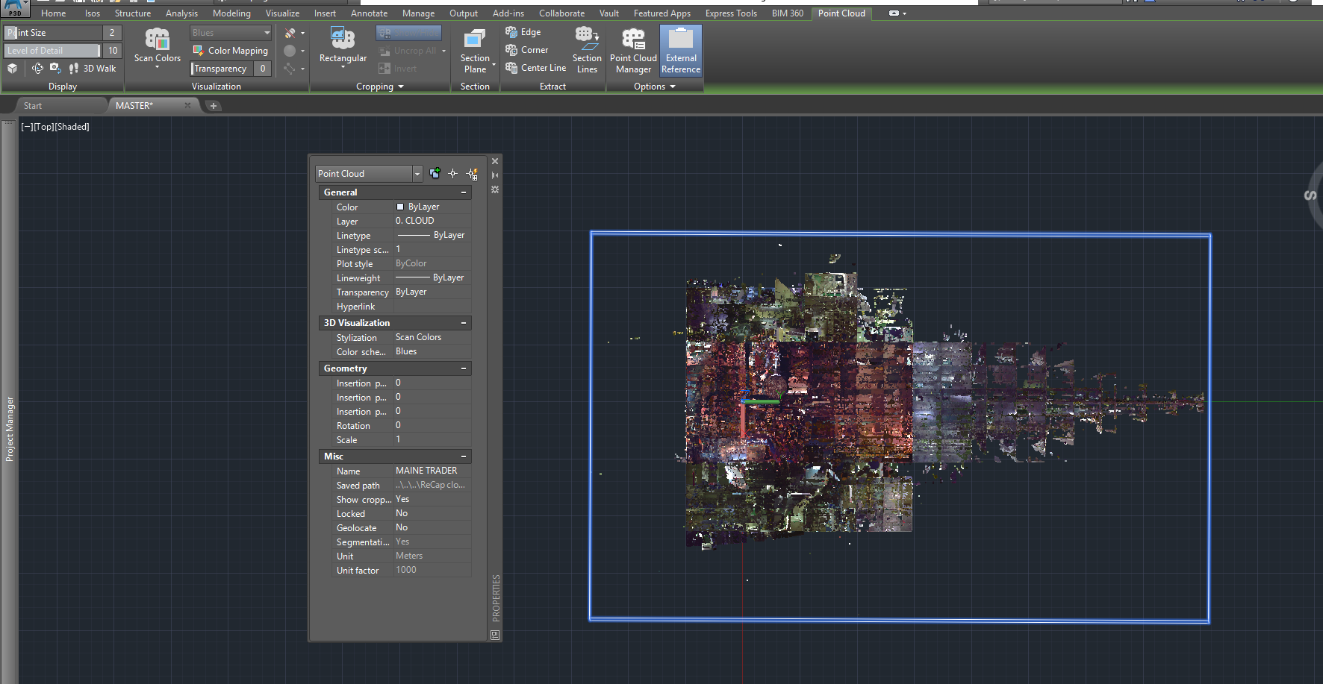Click the Section Plane tool
The image size is (1323, 684).
point(475,50)
